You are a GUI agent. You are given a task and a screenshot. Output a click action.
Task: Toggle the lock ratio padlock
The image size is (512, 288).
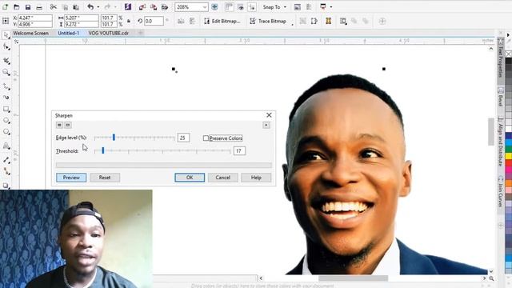[129, 22]
